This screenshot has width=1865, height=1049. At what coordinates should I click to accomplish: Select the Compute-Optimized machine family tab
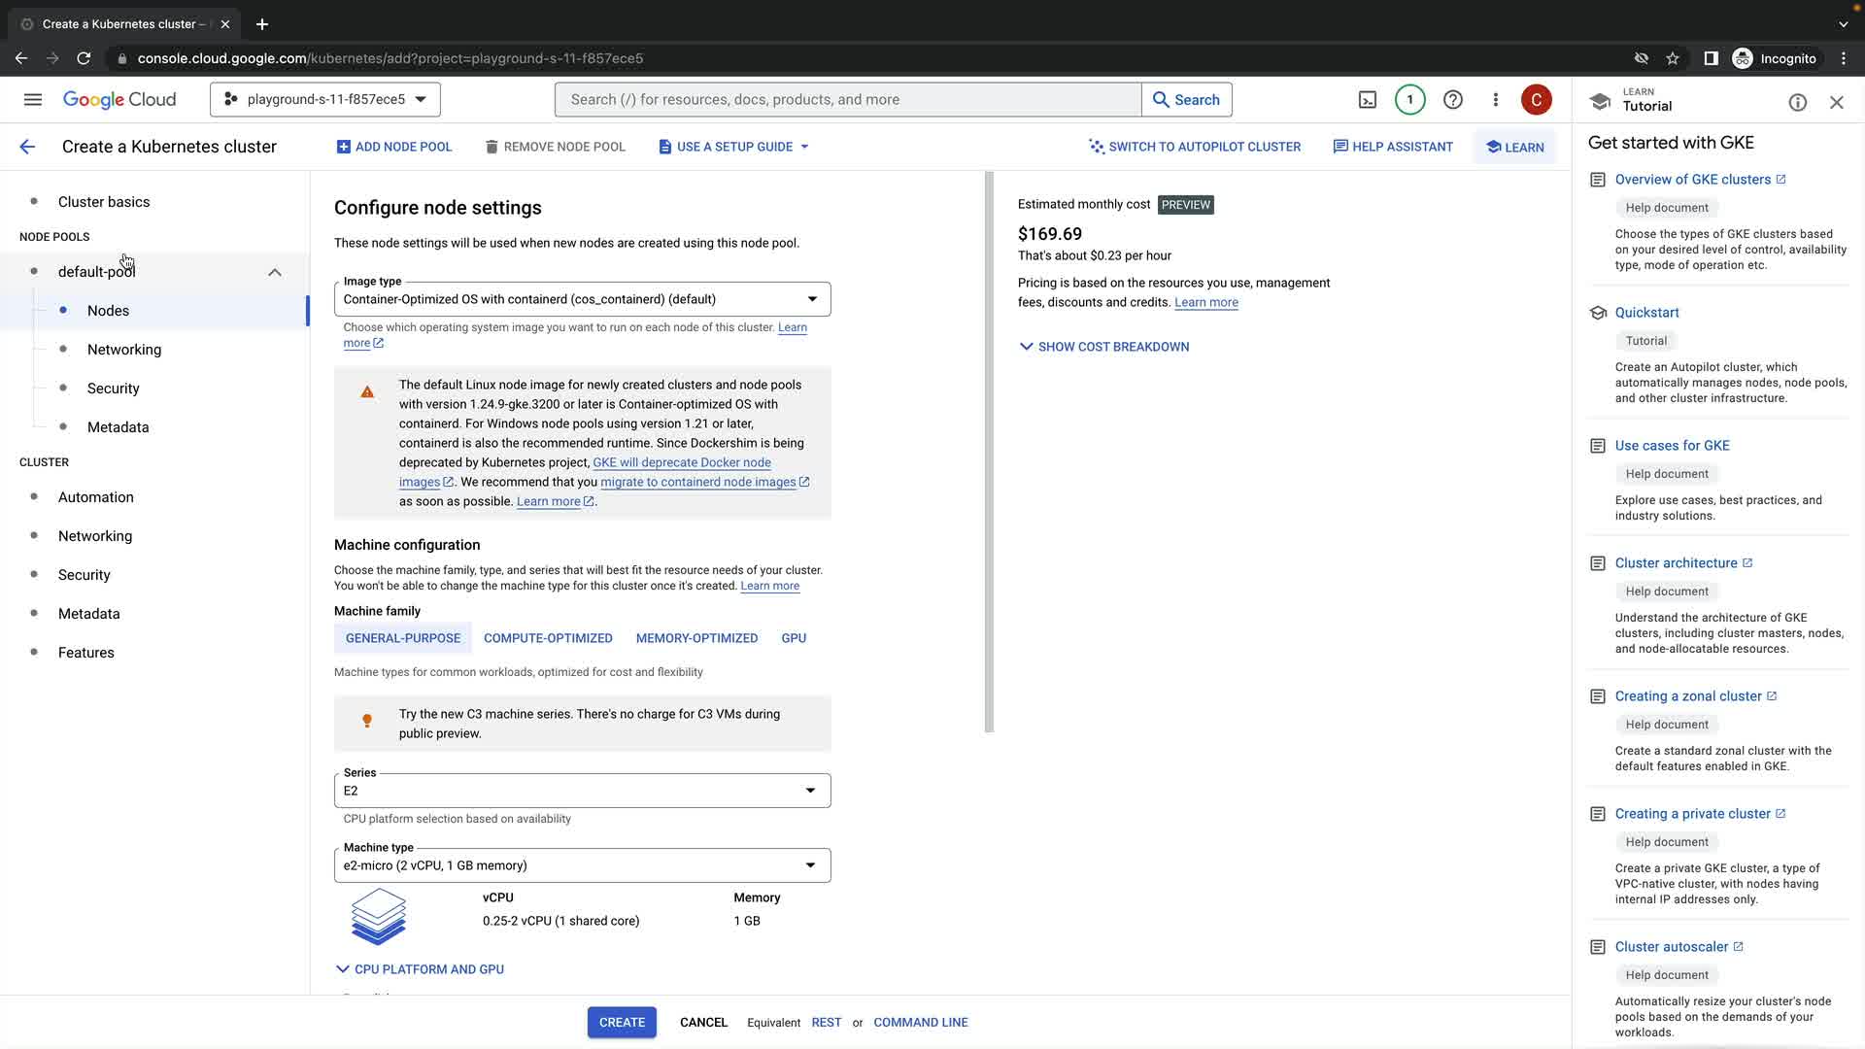(548, 638)
